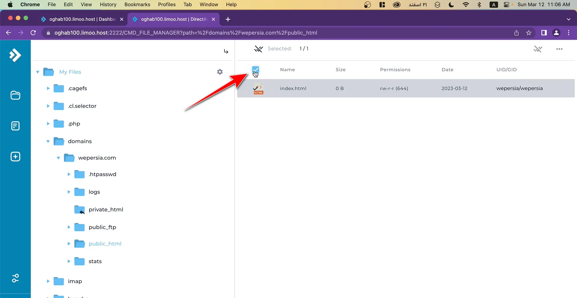The image size is (577, 298).
Task: Select the private_html folder
Action: coord(106,210)
